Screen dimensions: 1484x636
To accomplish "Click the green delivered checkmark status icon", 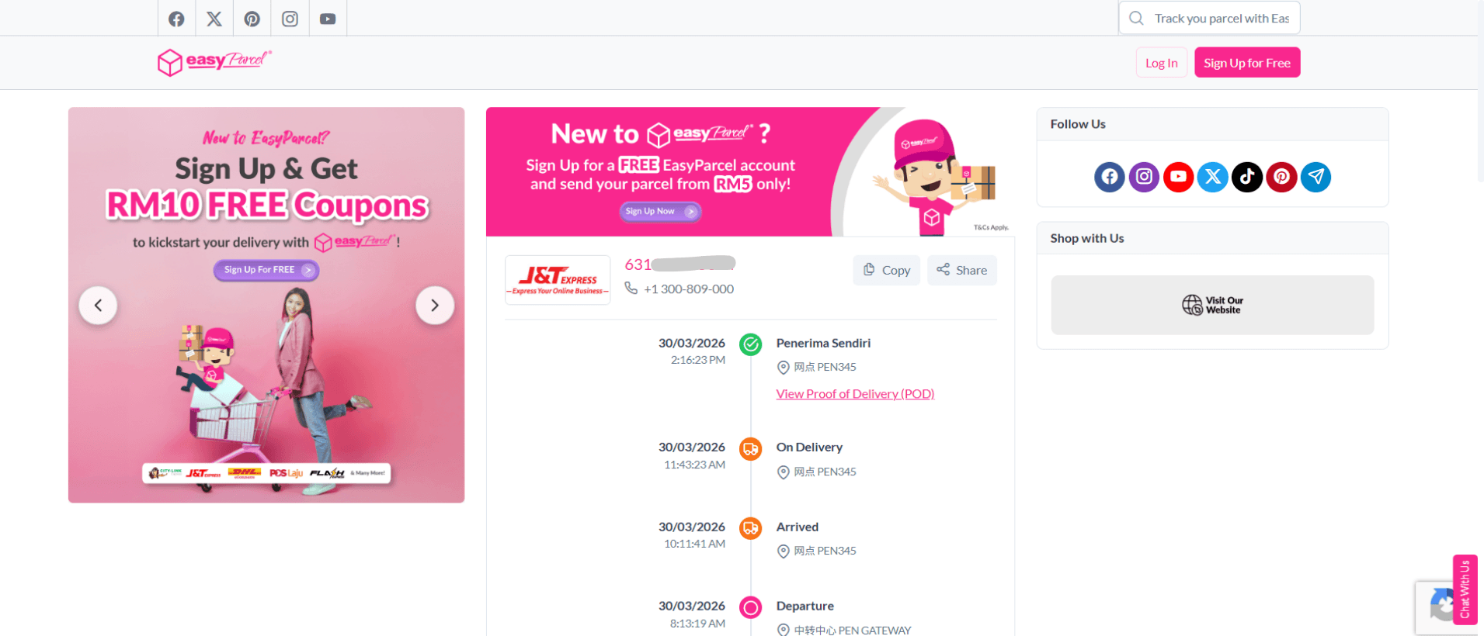I will (x=750, y=344).
